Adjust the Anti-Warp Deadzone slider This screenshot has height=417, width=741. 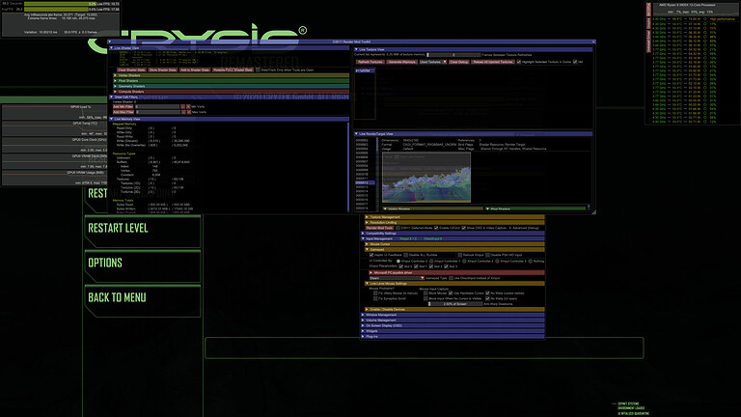point(455,304)
